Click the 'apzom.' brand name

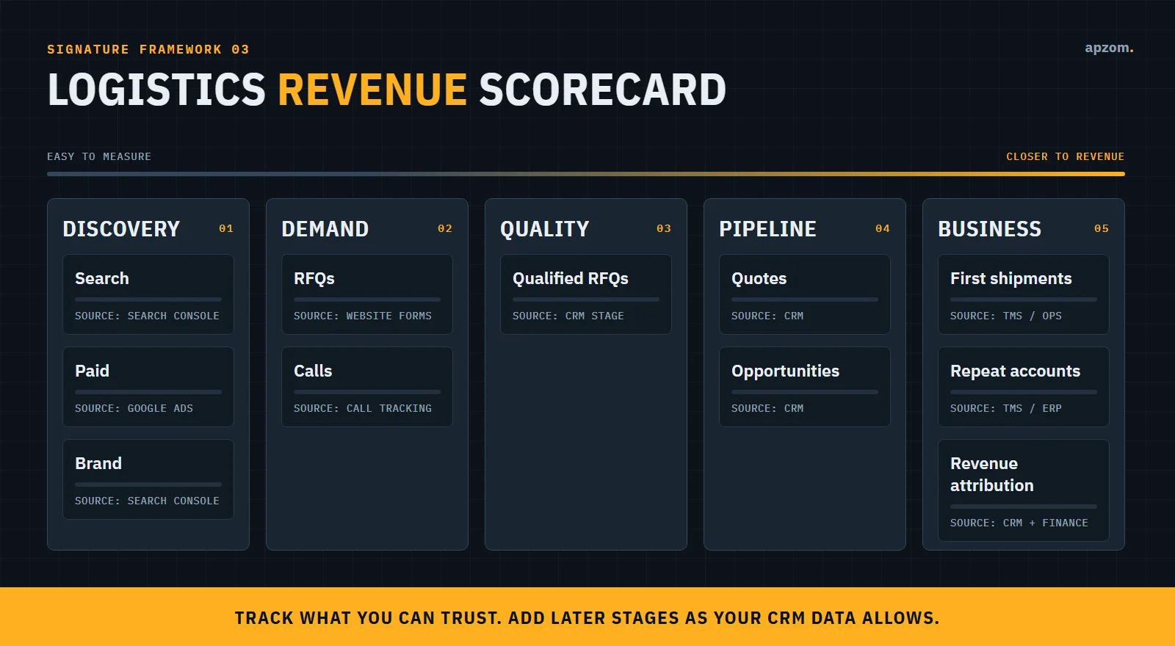pos(1109,48)
